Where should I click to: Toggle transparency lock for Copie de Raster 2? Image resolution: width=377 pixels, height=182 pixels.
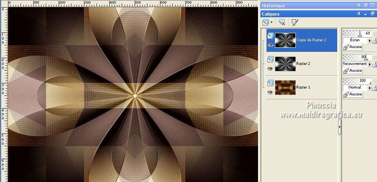(375, 40)
